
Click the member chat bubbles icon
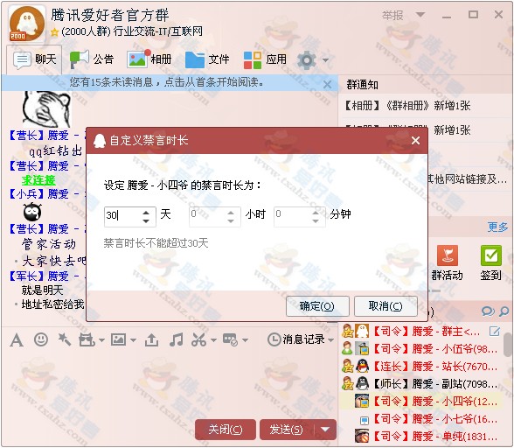[x=488, y=311]
